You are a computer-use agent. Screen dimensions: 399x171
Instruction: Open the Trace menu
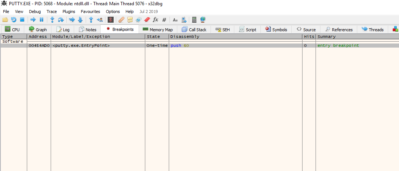click(x=52, y=12)
